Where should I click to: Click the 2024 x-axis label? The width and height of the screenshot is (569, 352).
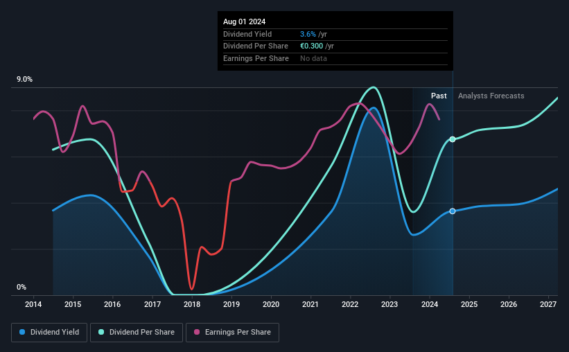tap(430, 304)
